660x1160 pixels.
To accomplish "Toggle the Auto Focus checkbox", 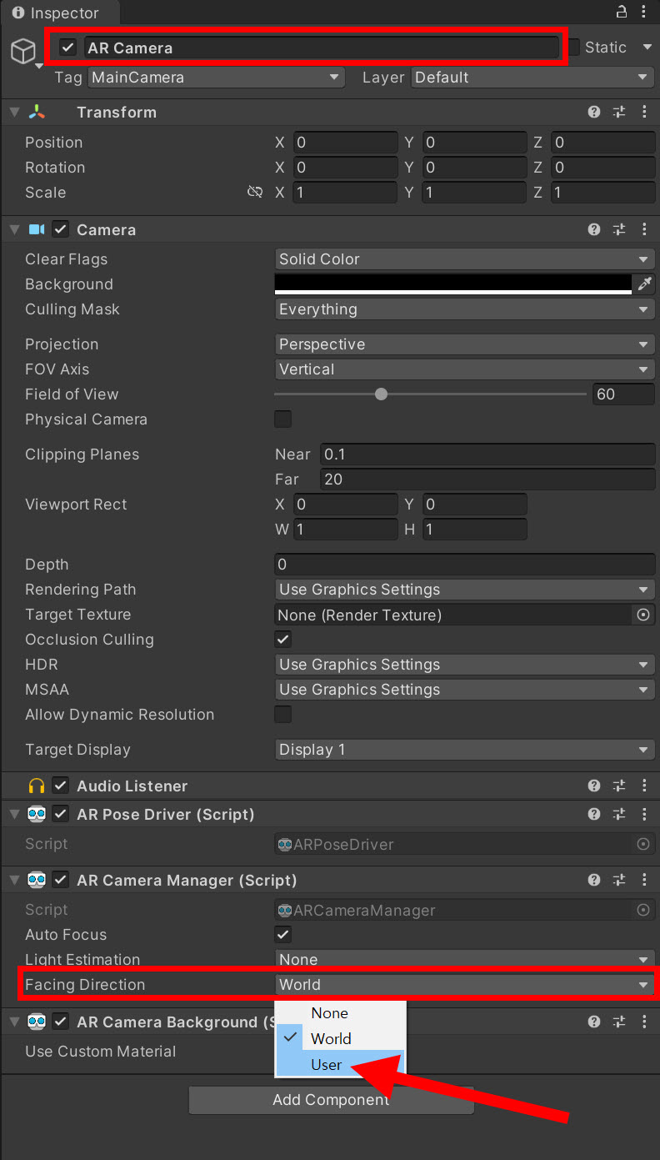I will click(x=283, y=935).
